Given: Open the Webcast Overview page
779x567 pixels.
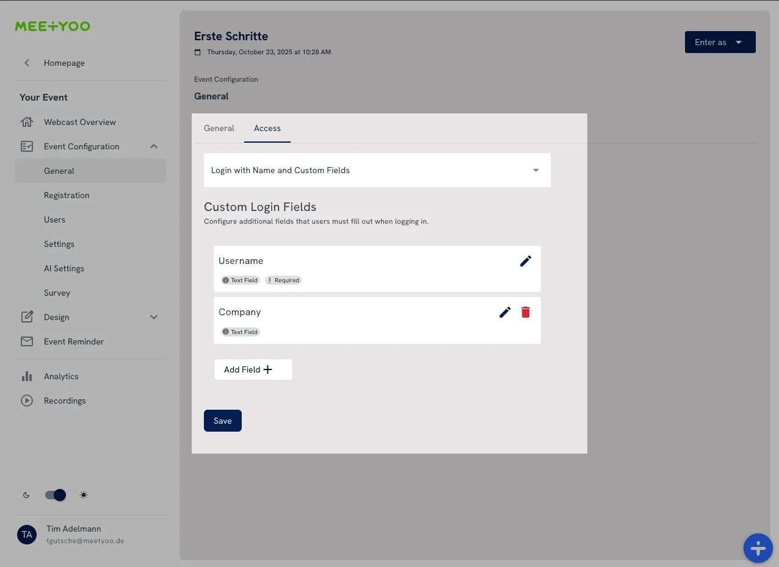Looking at the screenshot, I should pos(79,122).
